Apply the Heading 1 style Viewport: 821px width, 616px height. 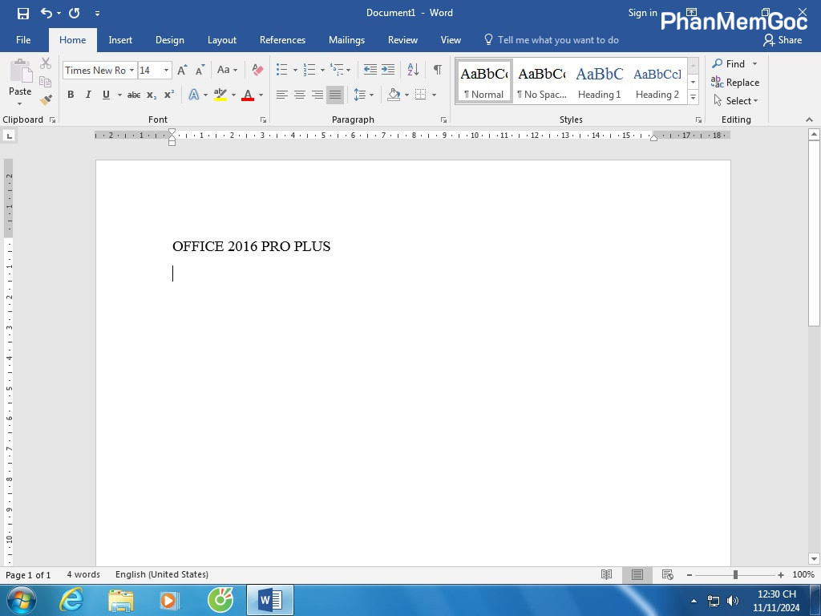click(x=599, y=81)
